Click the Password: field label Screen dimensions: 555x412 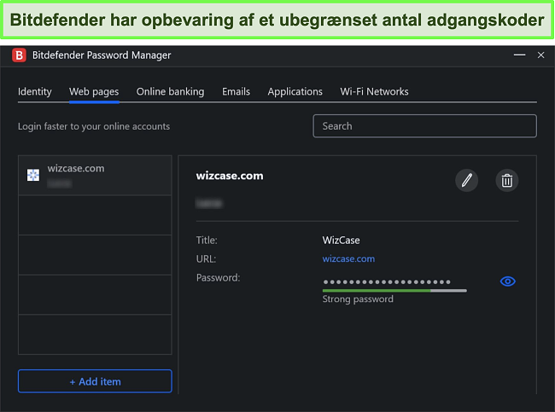tap(218, 278)
